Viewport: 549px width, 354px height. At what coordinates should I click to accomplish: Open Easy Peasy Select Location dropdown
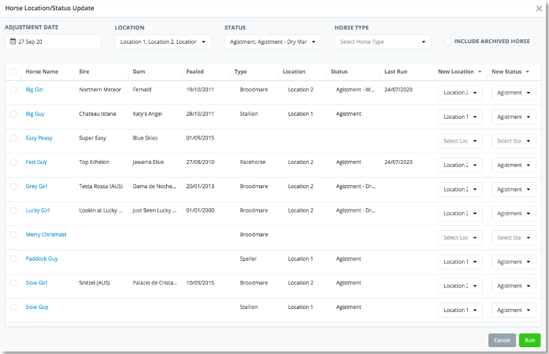(x=460, y=141)
